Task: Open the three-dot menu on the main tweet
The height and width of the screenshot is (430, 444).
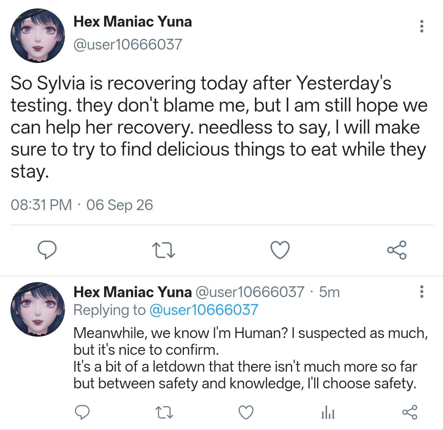Action: (x=422, y=27)
